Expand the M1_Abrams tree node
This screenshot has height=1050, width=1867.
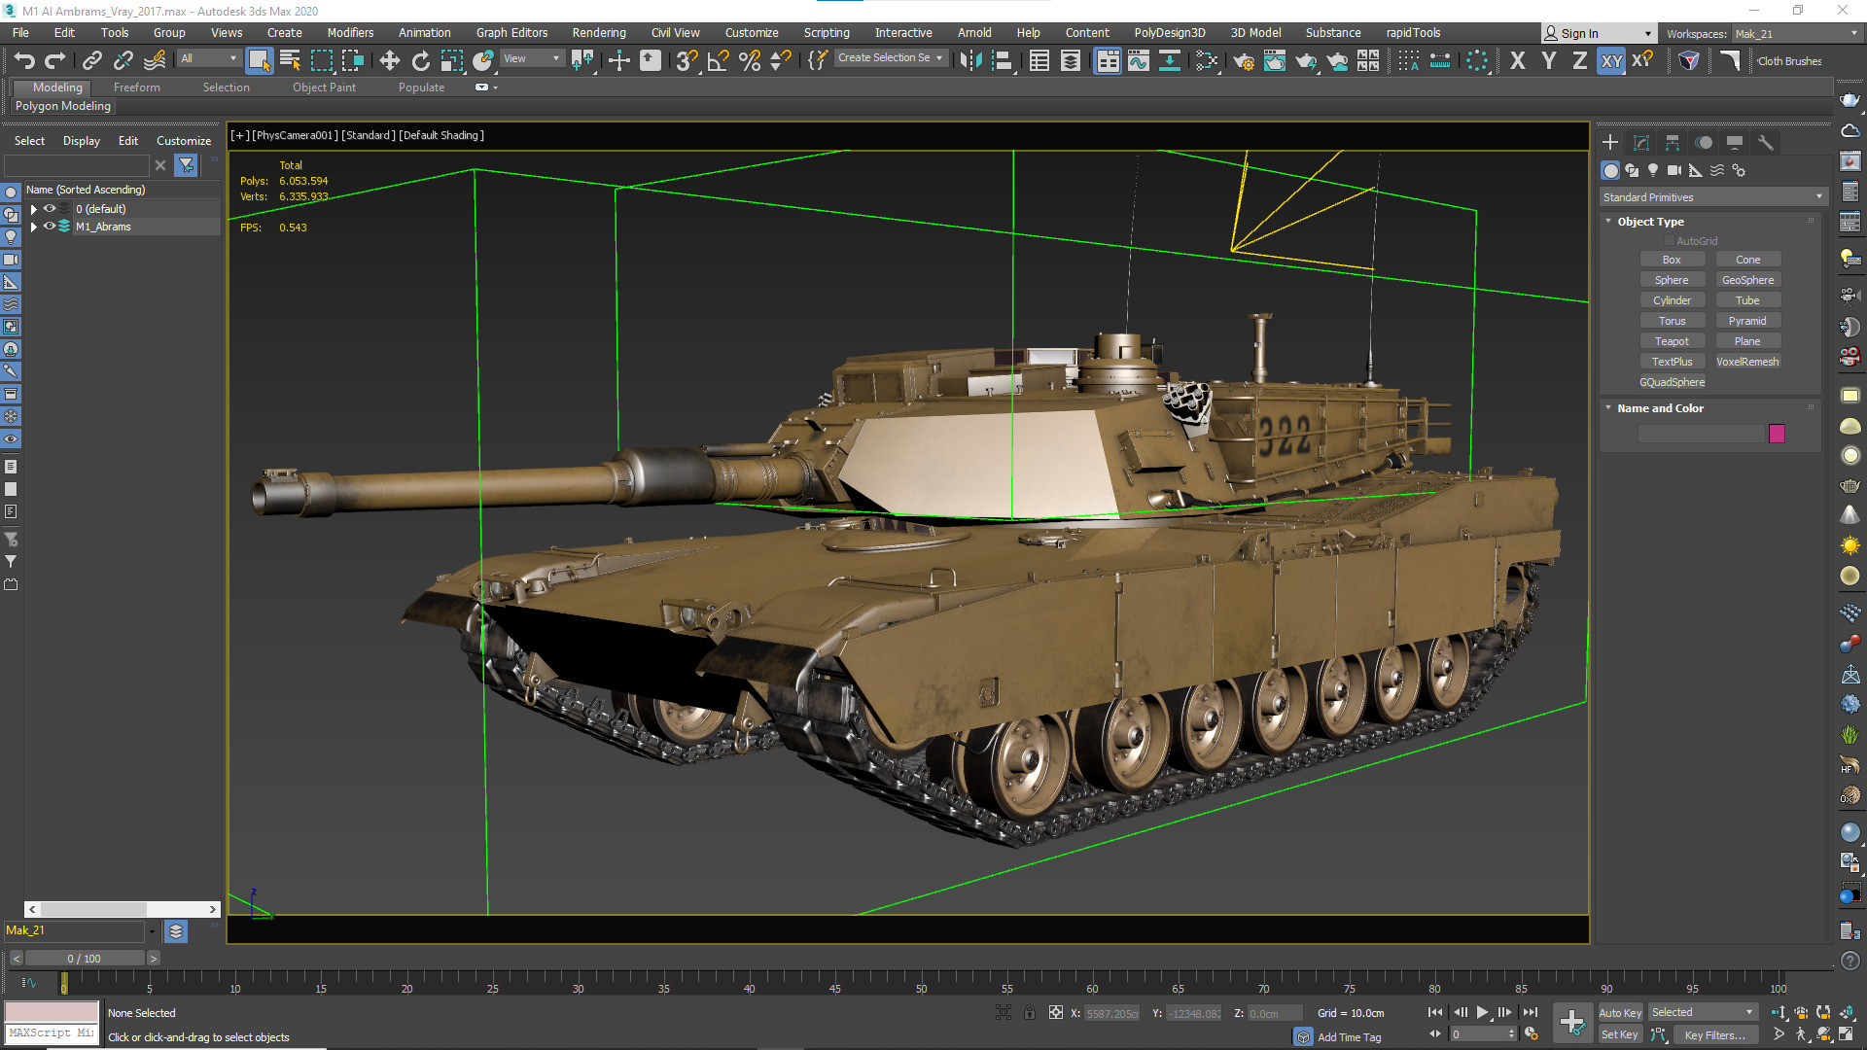(x=34, y=227)
